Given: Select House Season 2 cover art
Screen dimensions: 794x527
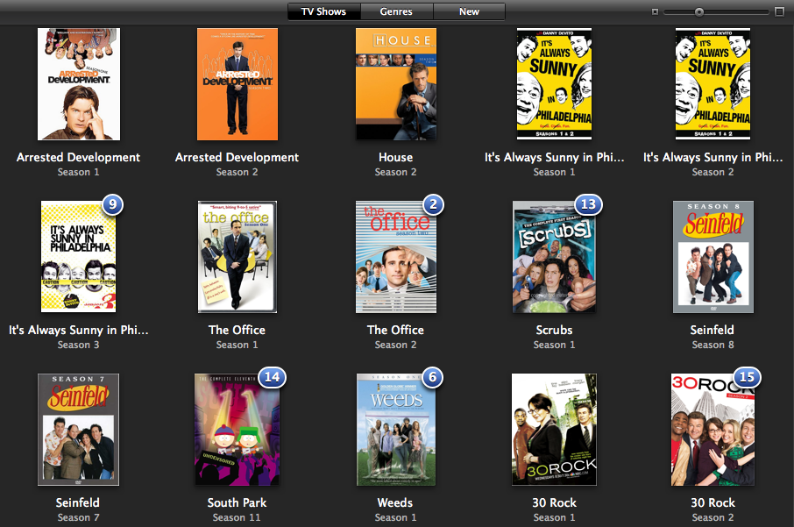Looking at the screenshot, I should pyautogui.click(x=396, y=84).
